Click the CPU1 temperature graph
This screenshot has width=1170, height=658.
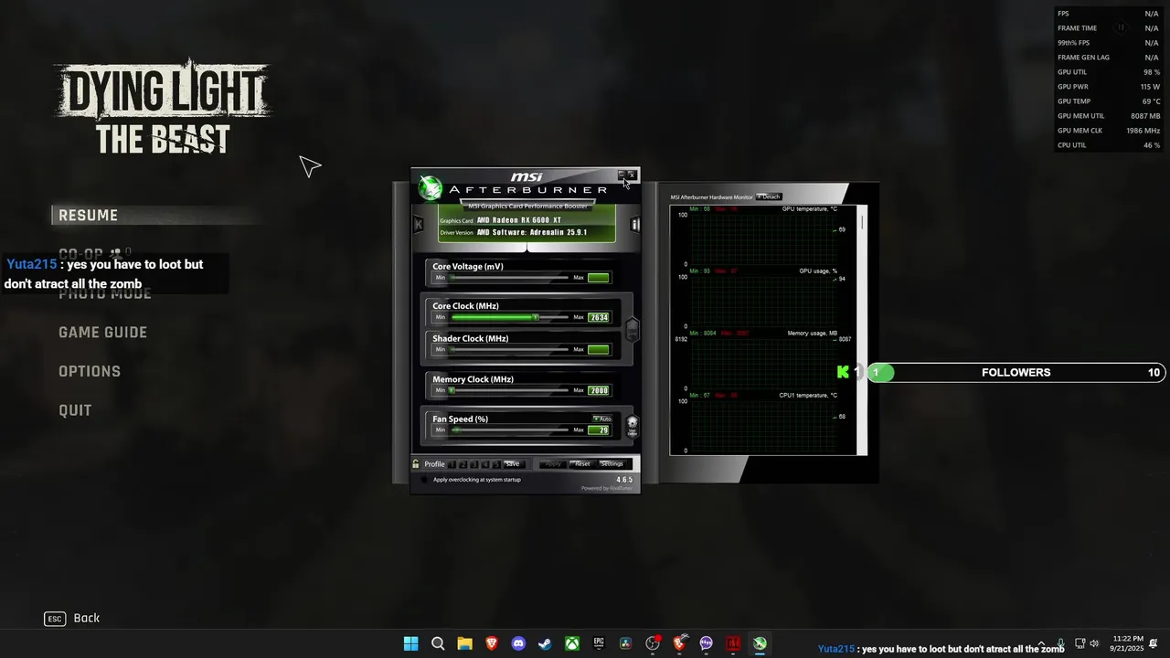(x=763, y=425)
